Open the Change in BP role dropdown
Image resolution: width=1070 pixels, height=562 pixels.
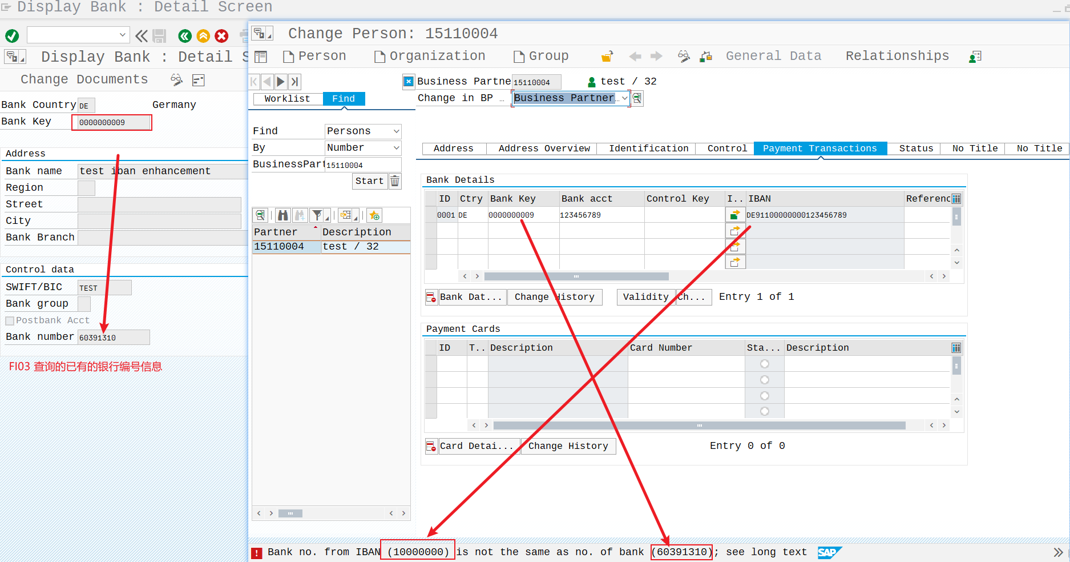[624, 98]
